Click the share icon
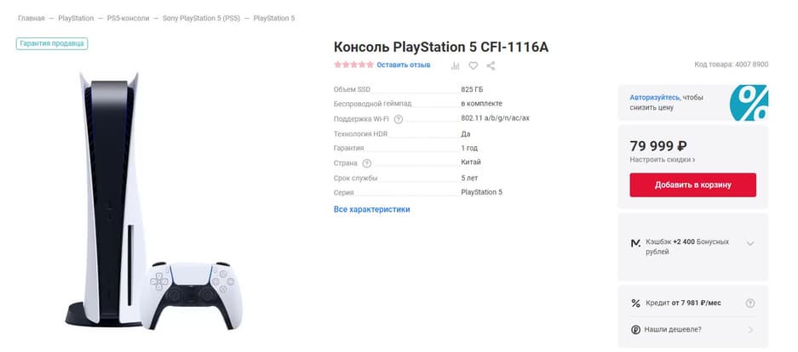 click(x=491, y=65)
